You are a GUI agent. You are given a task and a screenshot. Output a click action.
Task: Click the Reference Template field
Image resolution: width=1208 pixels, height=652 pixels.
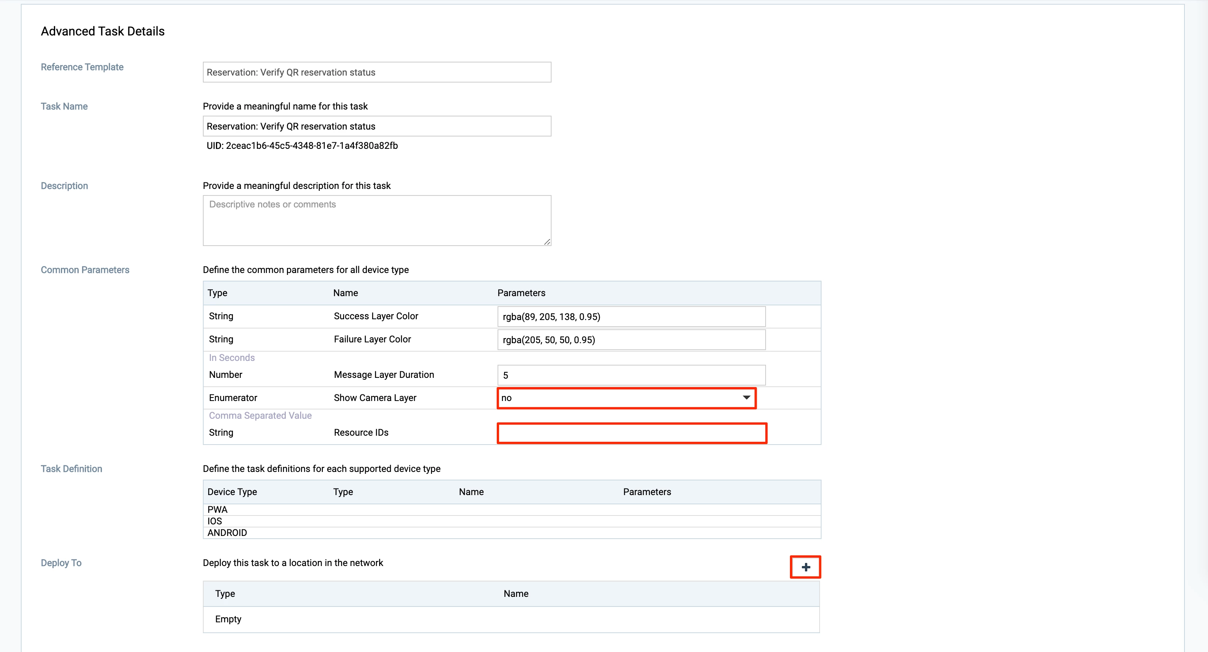pyautogui.click(x=376, y=72)
